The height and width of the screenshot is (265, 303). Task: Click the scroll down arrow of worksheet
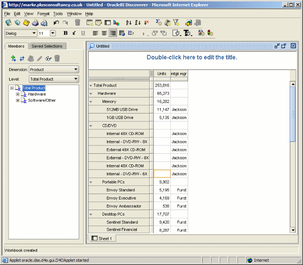(293, 230)
